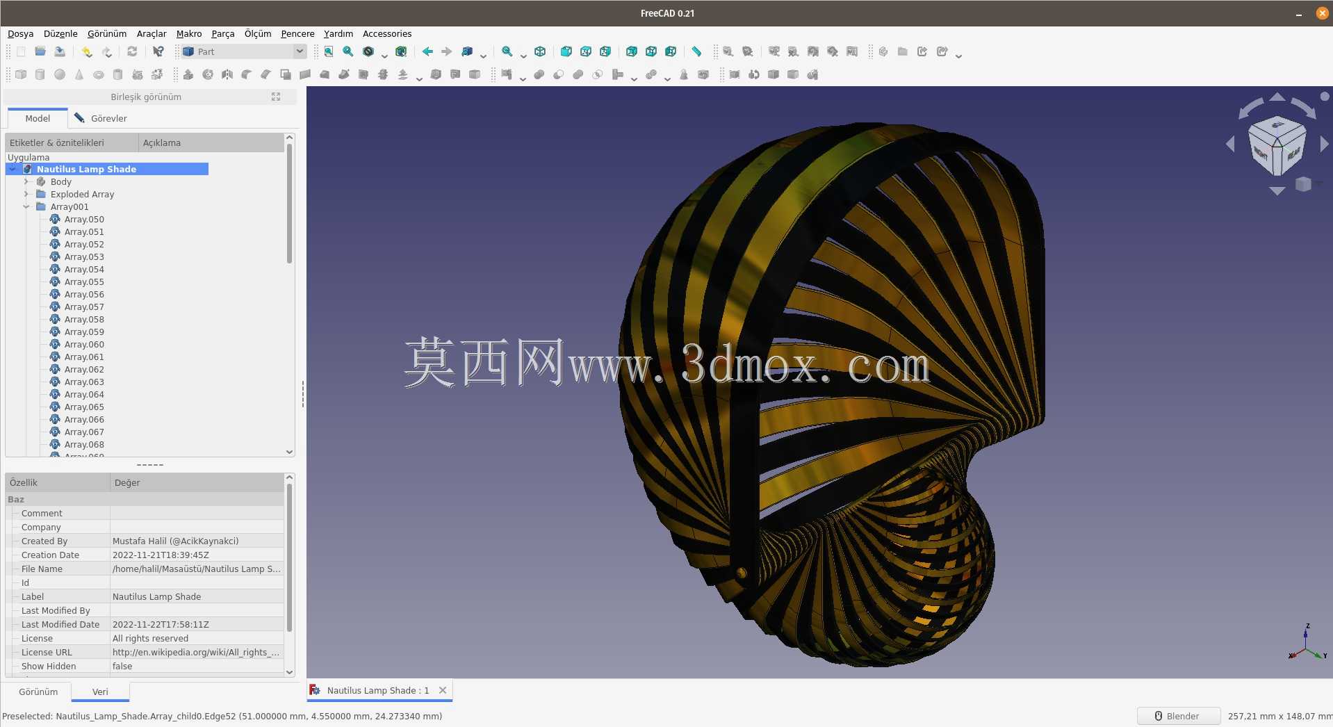Select Array.062 in the model tree

[x=84, y=369]
